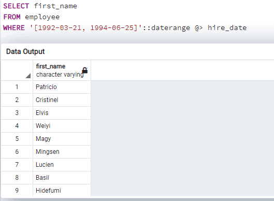Select row number 3 header

17,113
